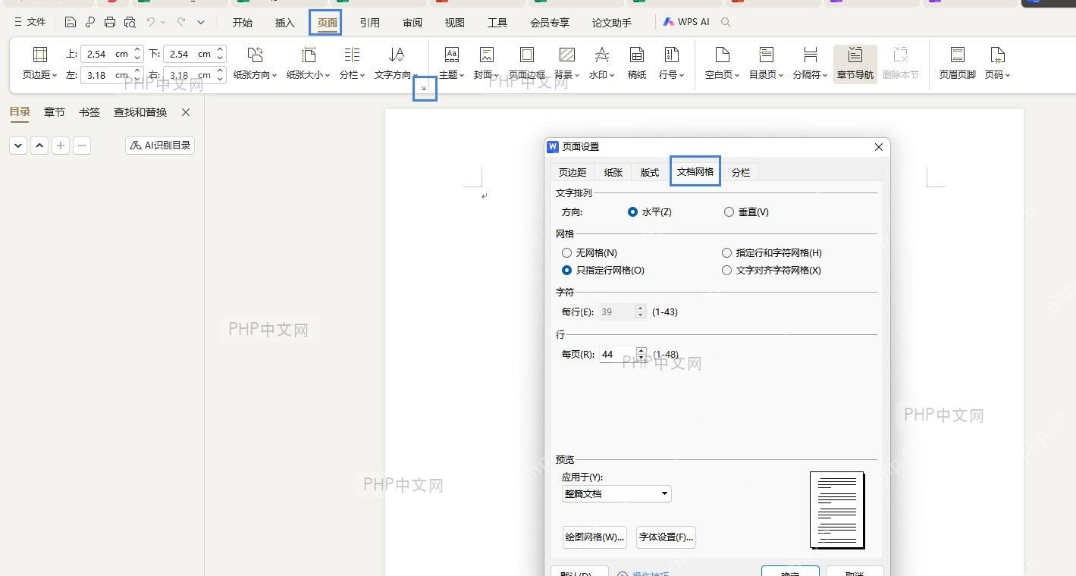Viewport: 1076px width, 576px height.
Task: Open the 分隔符 break tool
Action: [810, 63]
